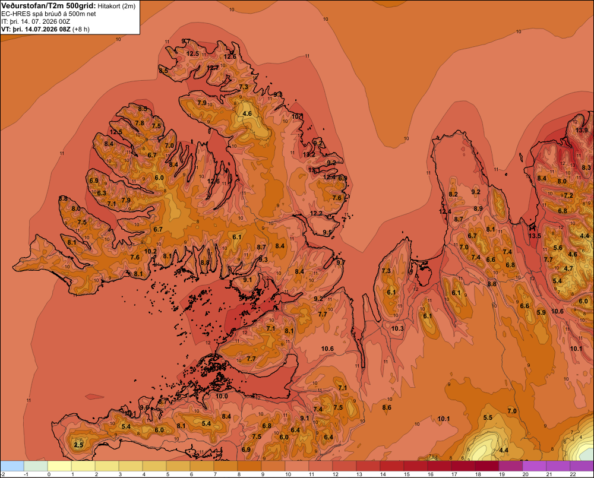Click the pale yellow legend swatch between 0 and 1
Screen dimensions: 594x478
pos(59,466)
